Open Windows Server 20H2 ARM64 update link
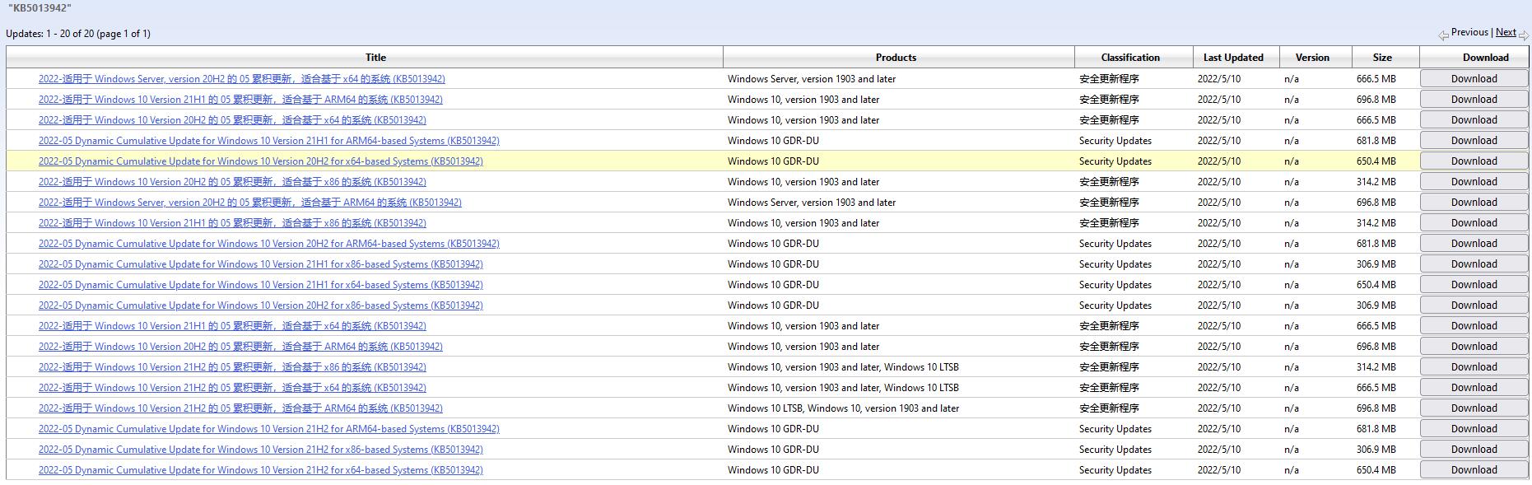1532x485 pixels. 249,203
